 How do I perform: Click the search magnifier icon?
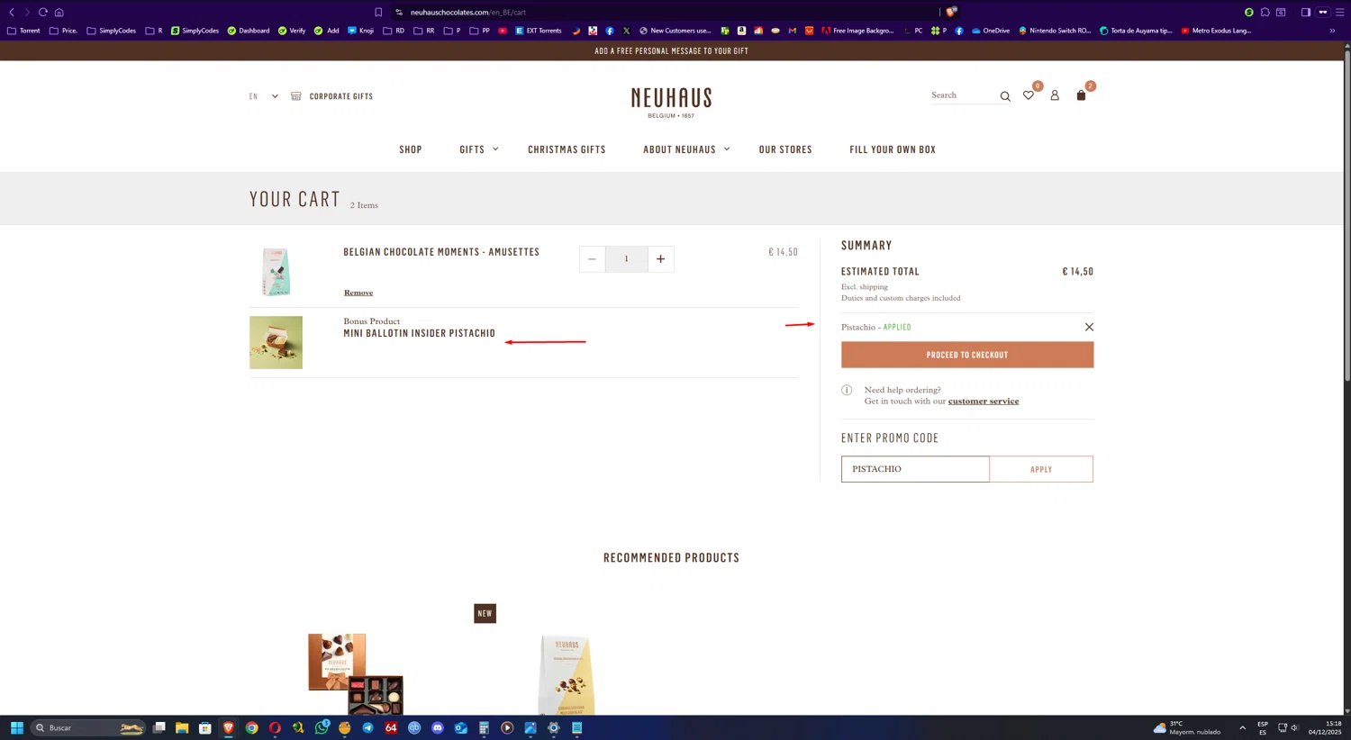point(1005,96)
